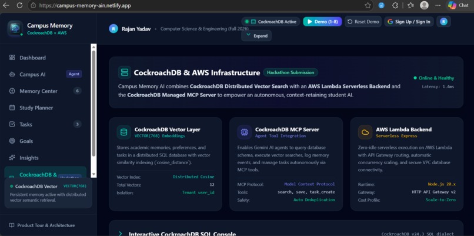Click the Campus AI robot icon
The image size is (474, 236).
click(12, 74)
